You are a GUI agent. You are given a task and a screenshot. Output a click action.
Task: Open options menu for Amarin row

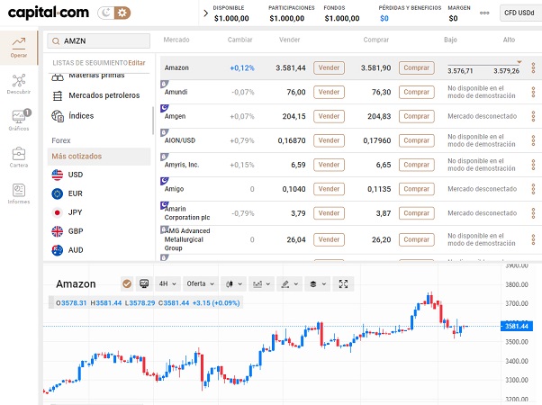[x=533, y=213]
